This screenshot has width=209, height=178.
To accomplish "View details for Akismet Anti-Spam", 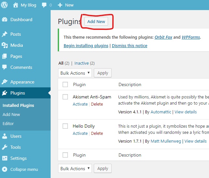I will [186, 112].
